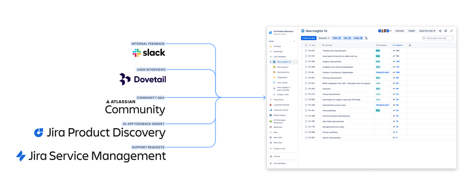Sort by the Insights column header
Screen dimensions: 473x189
click(x=398, y=45)
